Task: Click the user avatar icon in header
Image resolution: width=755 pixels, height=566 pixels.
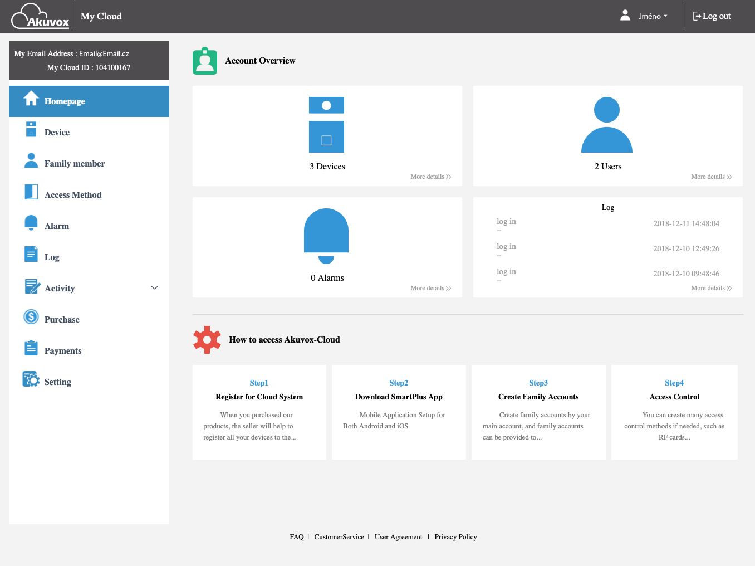Action: pyautogui.click(x=625, y=16)
